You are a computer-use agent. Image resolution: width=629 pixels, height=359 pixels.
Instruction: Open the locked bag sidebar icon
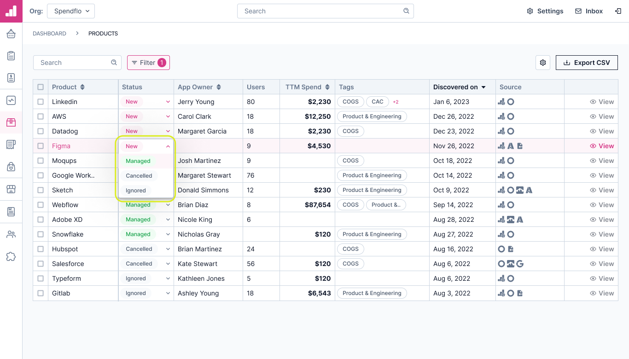point(11,167)
